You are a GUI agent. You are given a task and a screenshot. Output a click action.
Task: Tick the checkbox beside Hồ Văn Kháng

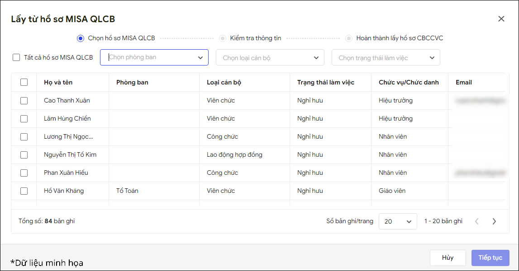coord(24,191)
